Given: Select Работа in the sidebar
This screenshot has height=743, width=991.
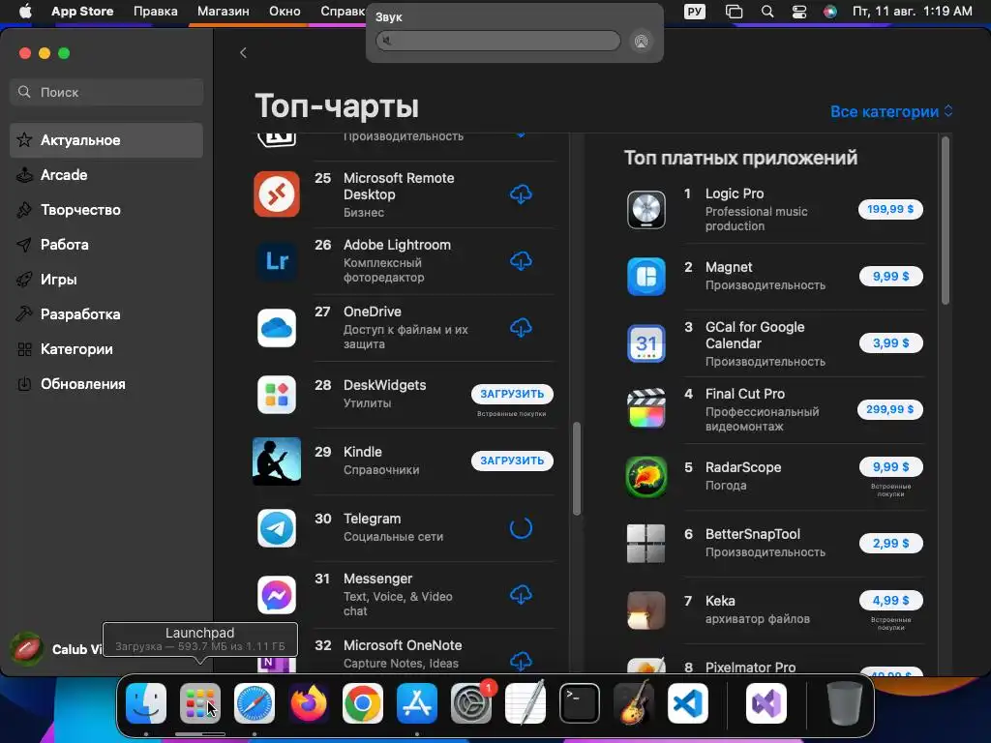Looking at the screenshot, I should [x=106, y=245].
